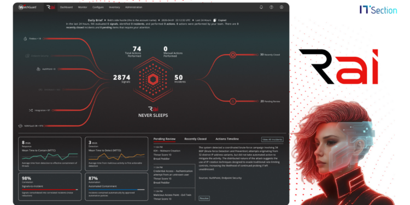Open the Configure menu

tap(98, 7)
